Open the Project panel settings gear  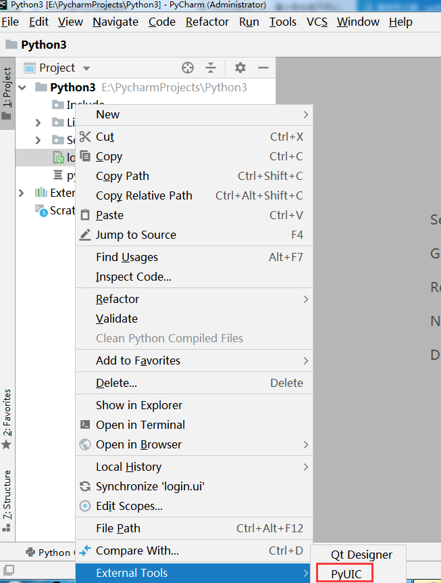[x=240, y=68]
